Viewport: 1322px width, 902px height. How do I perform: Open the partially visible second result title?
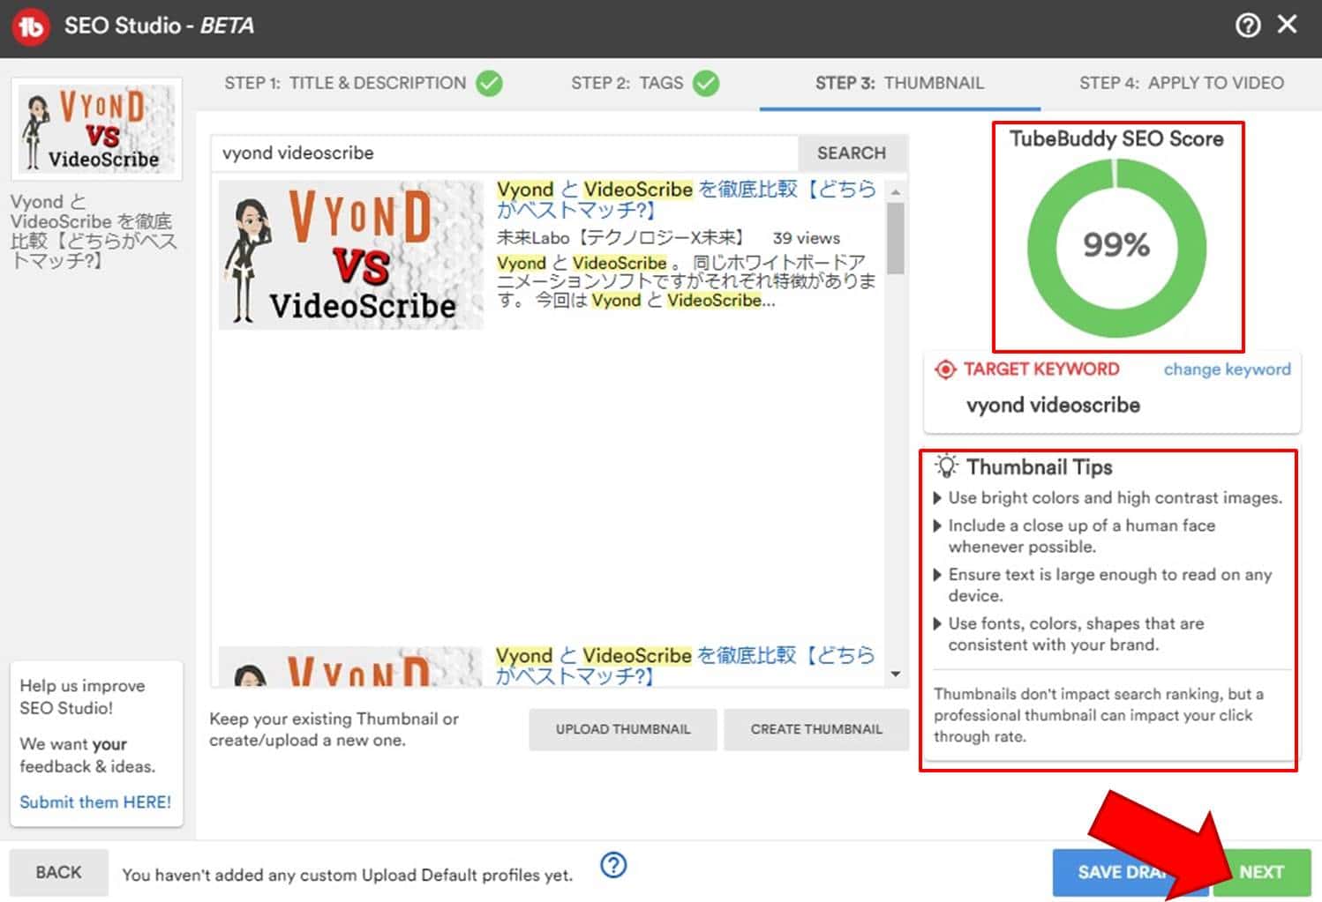pyautogui.click(x=685, y=666)
